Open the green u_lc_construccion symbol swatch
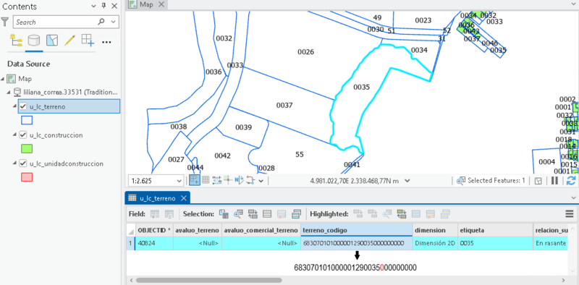Image resolution: width=579 pixels, height=285 pixels. click(x=27, y=148)
